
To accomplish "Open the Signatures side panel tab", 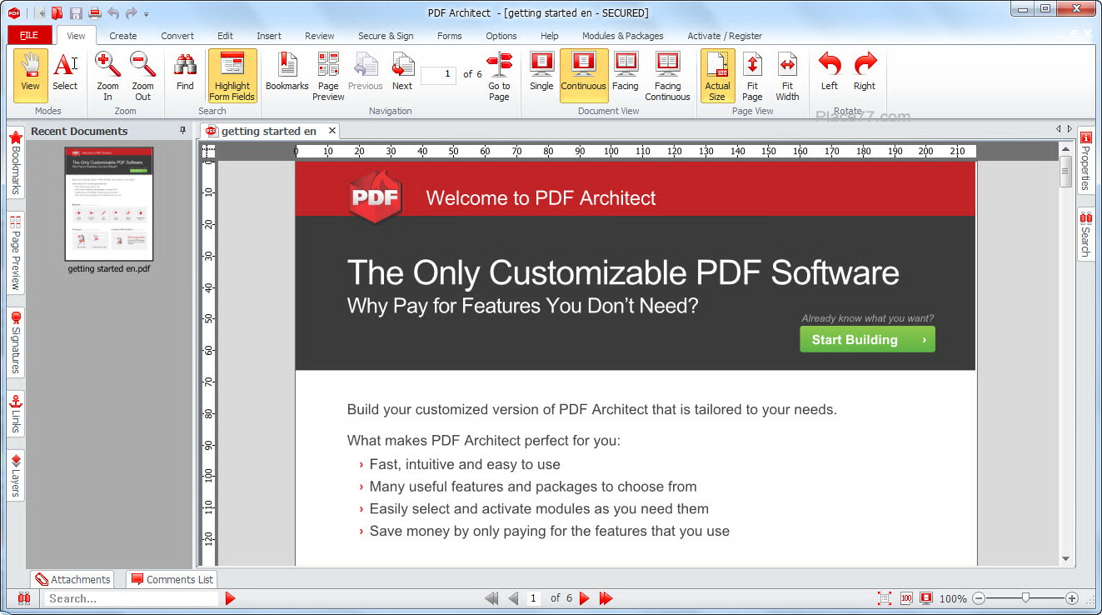I will tap(15, 342).
